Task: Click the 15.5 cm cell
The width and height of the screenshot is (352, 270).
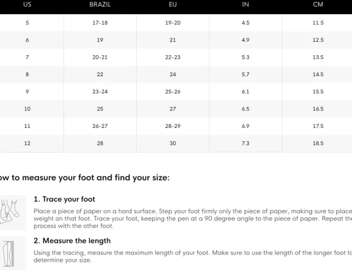Action: coord(318,92)
